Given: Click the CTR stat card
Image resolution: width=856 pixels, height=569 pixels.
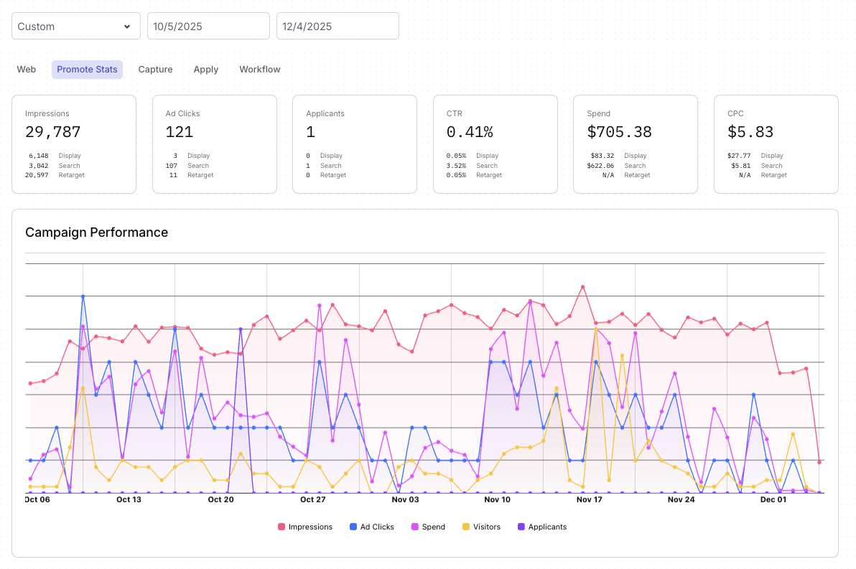Looking at the screenshot, I should (x=496, y=144).
